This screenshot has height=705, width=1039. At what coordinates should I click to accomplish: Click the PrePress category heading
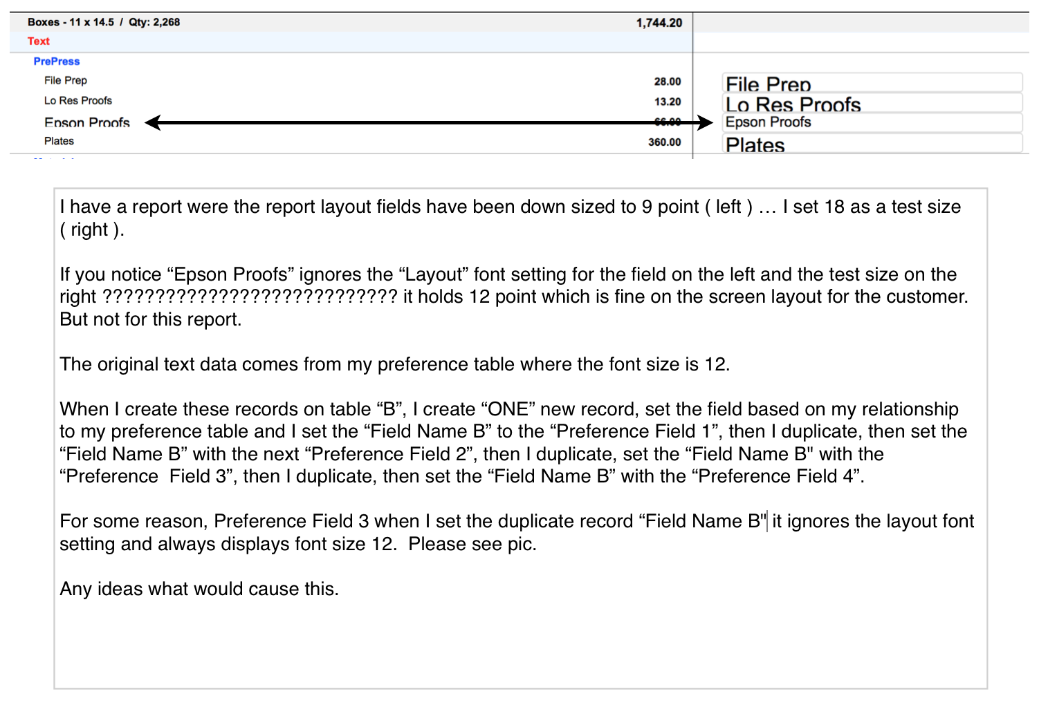coord(57,62)
